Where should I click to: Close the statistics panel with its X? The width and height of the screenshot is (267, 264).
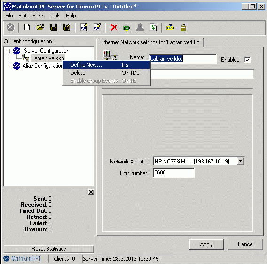pyautogui.click(x=91, y=192)
